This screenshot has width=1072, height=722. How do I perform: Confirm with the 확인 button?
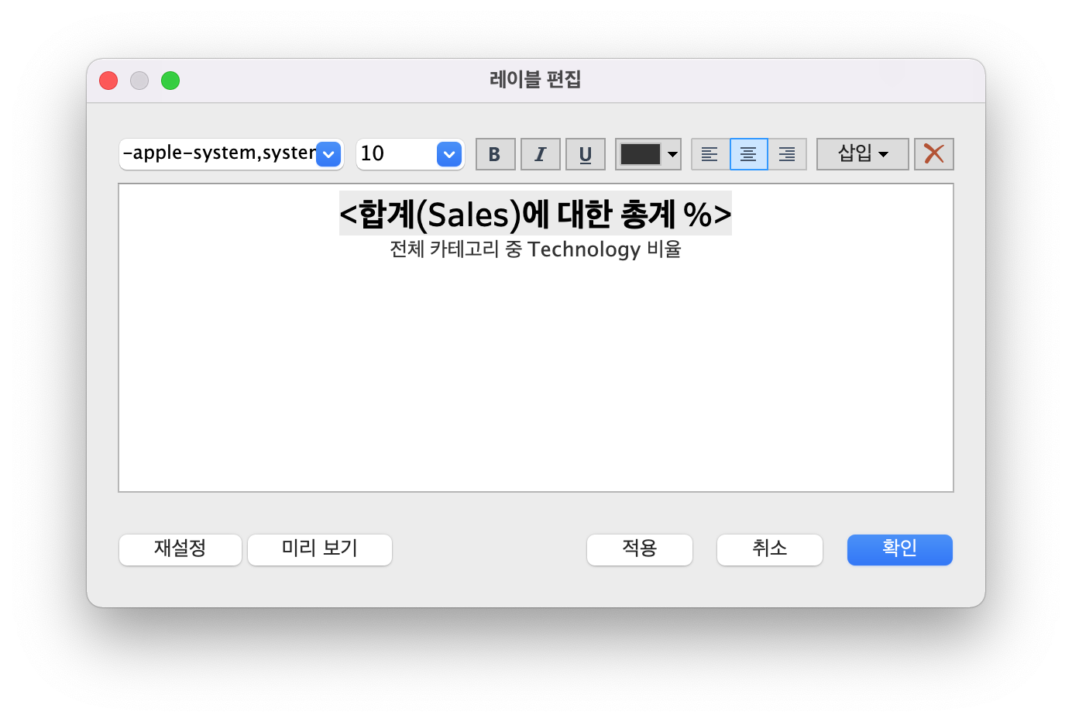(900, 549)
